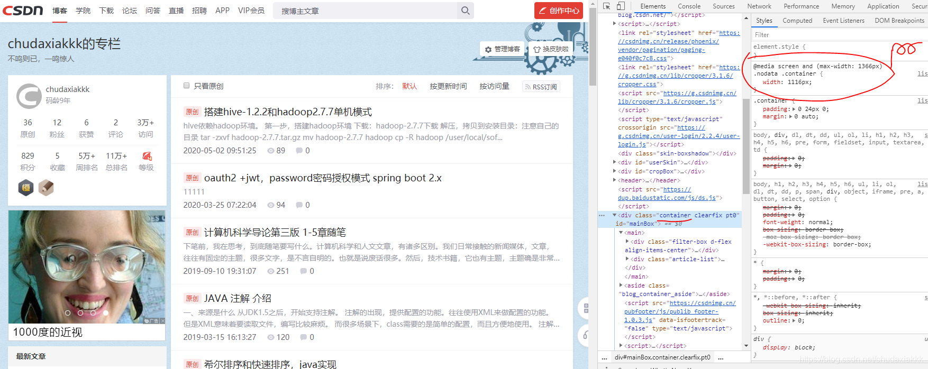
Task: Open the Event Listeners tab
Action: (843, 21)
